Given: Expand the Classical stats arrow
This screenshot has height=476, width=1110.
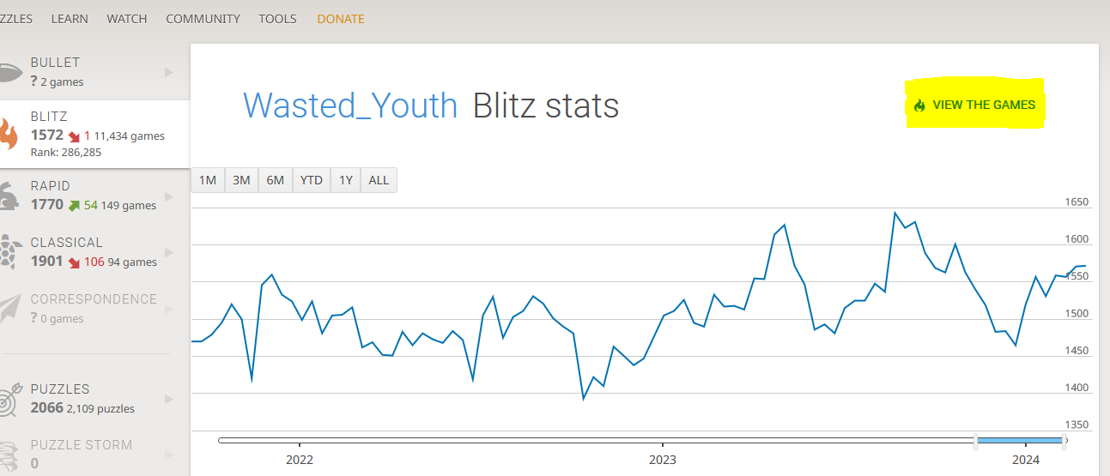Looking at the screenshot, I should pyautogui.click(x=169, y=253).
